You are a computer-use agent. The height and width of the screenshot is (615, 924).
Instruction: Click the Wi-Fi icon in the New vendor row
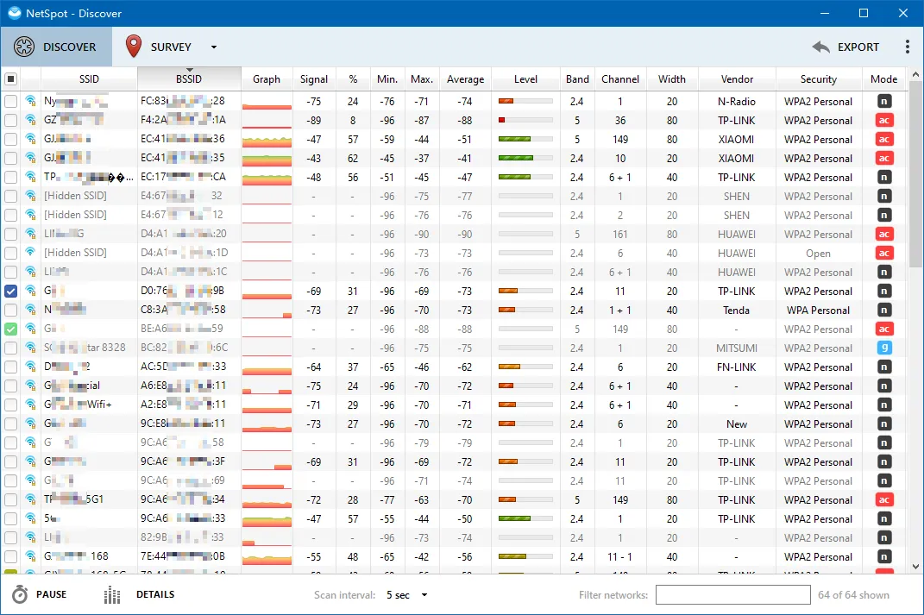click(31, 424)
